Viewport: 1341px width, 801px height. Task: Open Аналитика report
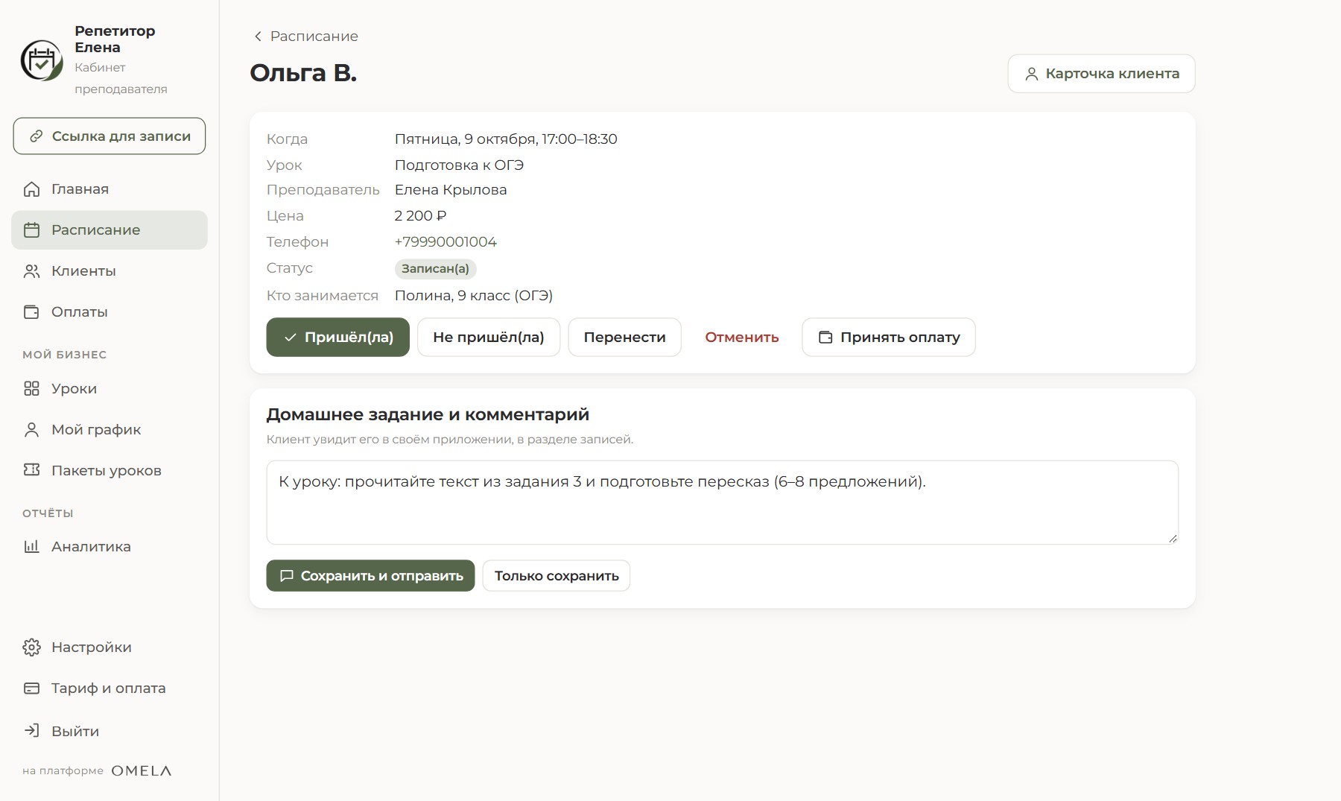(x=110, y=547)
